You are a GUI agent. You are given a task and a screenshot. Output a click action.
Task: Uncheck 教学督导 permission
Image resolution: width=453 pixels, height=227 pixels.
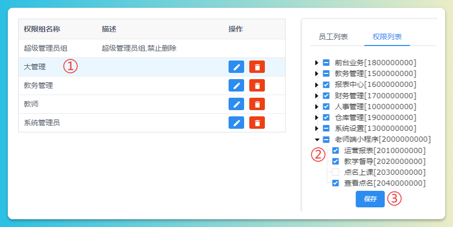(x=335, y=161)
